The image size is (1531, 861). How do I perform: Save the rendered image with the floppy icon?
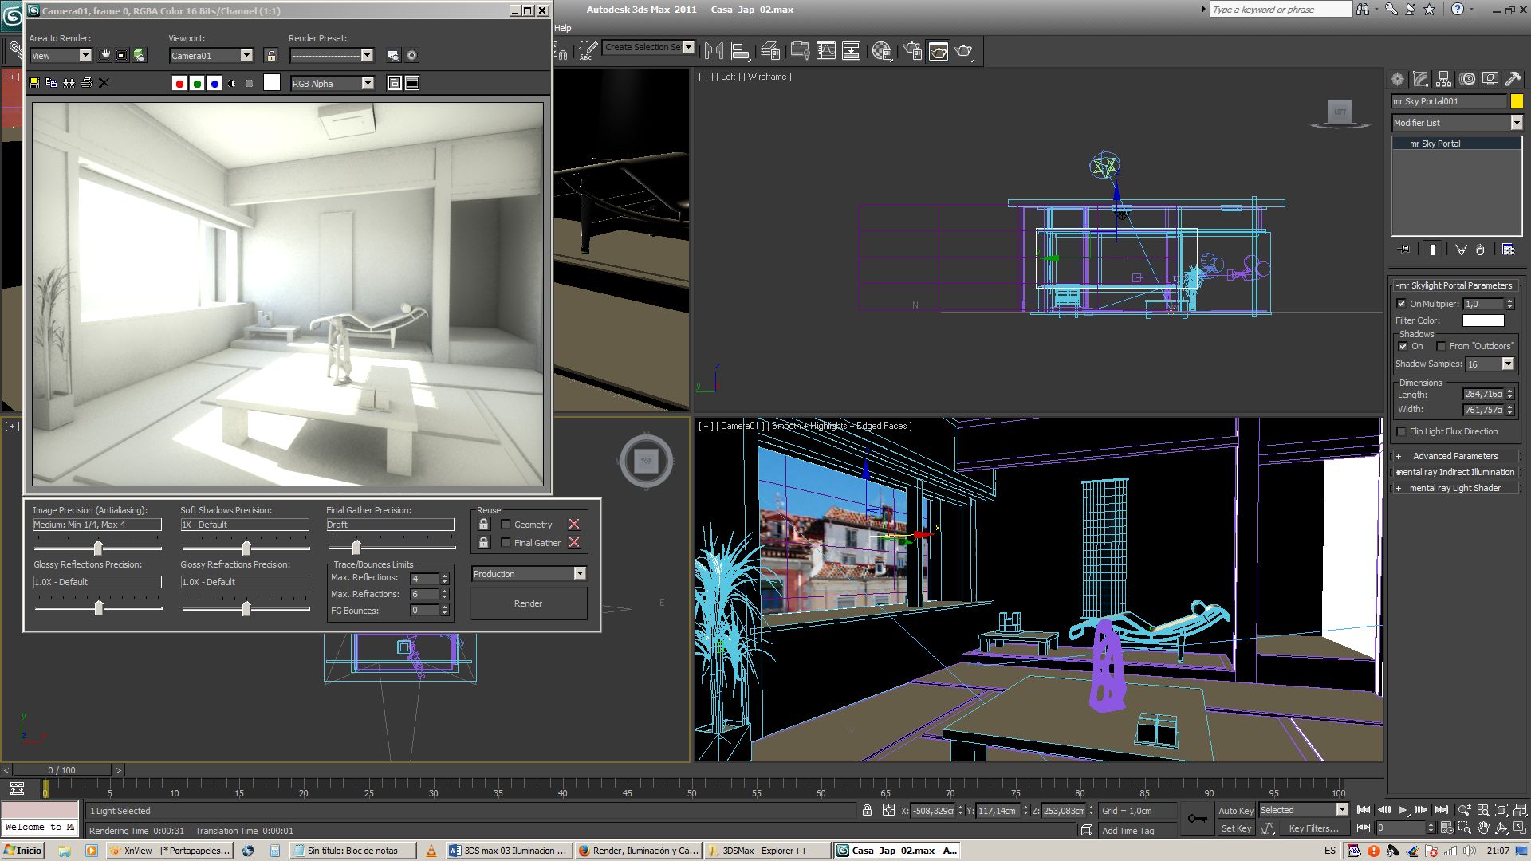click(x=34, y=83)
